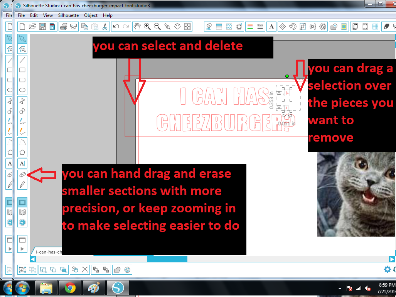The image size is (396, 297).
Task: Click the Group Selected Shapes icon
Action: (x=22, y=270)
